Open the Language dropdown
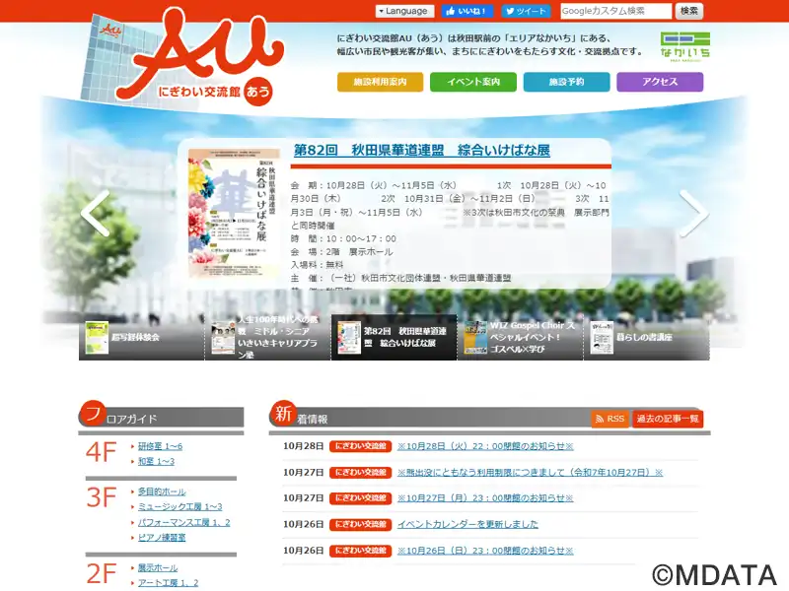This screenshot has height=591, width=789. click(404, 11)
